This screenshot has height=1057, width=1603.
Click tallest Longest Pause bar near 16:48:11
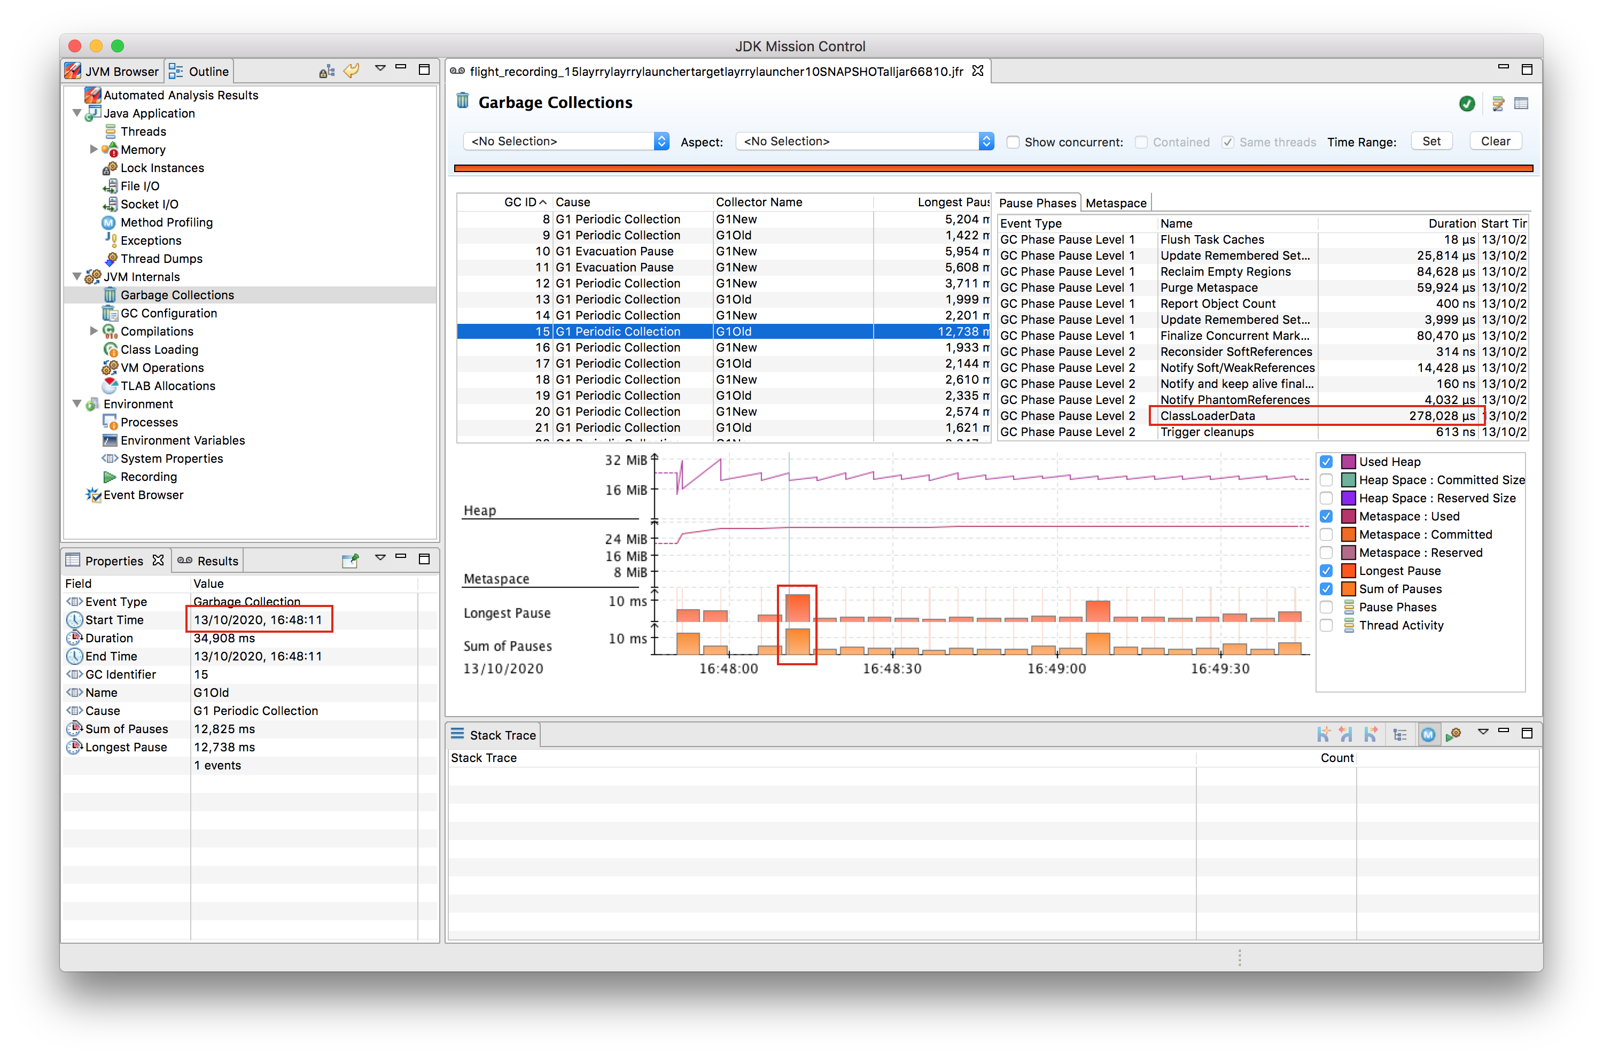click(x=797, y=608)
